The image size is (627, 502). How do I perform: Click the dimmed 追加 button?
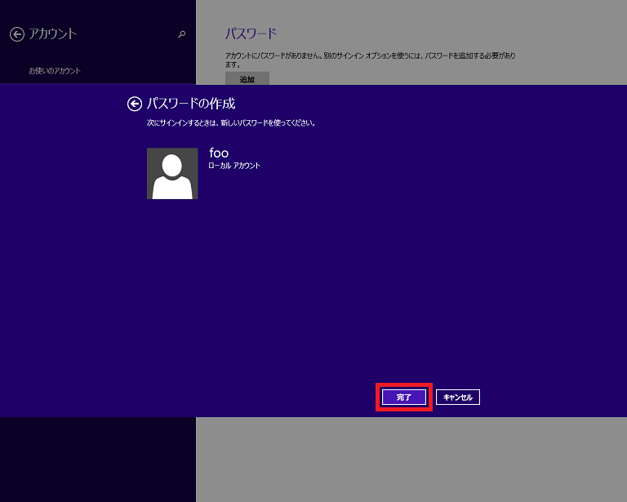(x=247, y=79)
